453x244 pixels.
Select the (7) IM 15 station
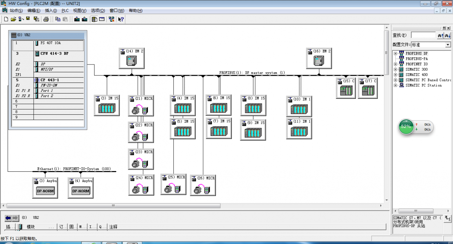click(219, 128)
